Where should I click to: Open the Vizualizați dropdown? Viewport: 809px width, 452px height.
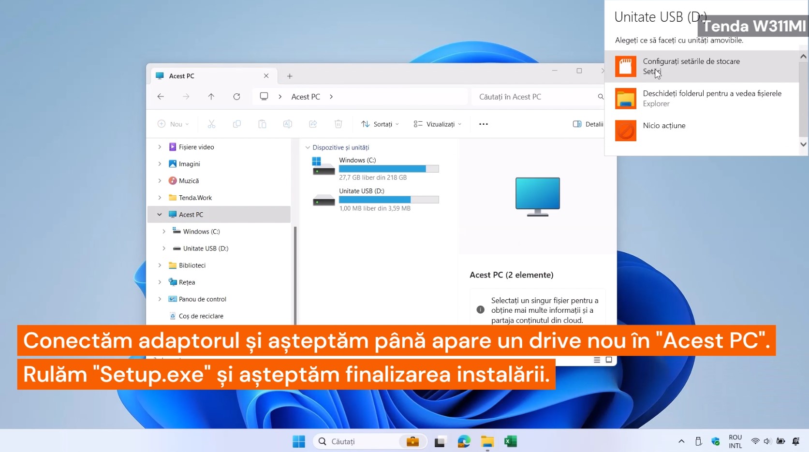(x=438, y=124)
